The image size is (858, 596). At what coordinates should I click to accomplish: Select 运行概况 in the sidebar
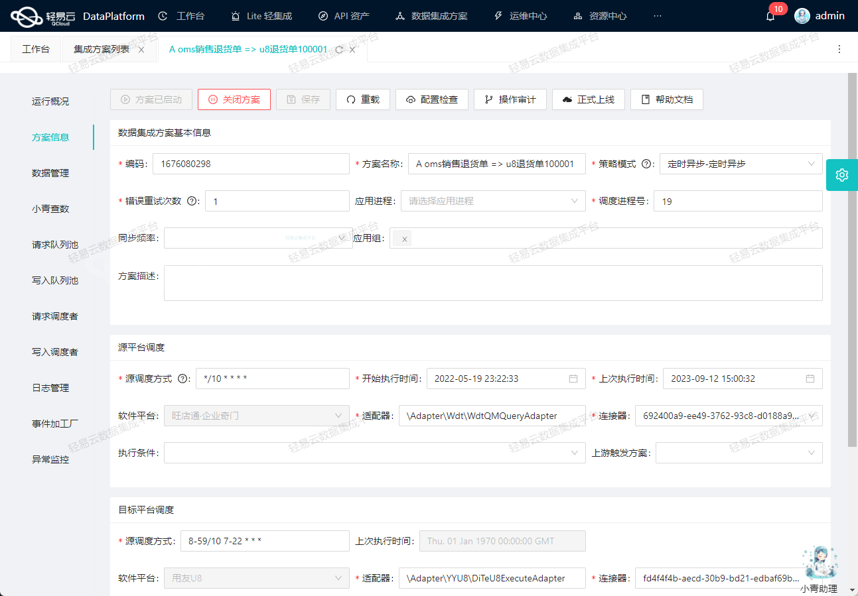pos(50,101)
